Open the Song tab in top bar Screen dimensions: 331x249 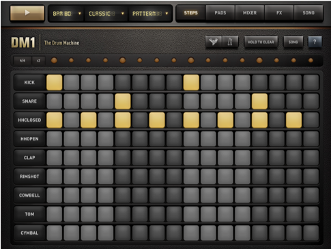308,13
